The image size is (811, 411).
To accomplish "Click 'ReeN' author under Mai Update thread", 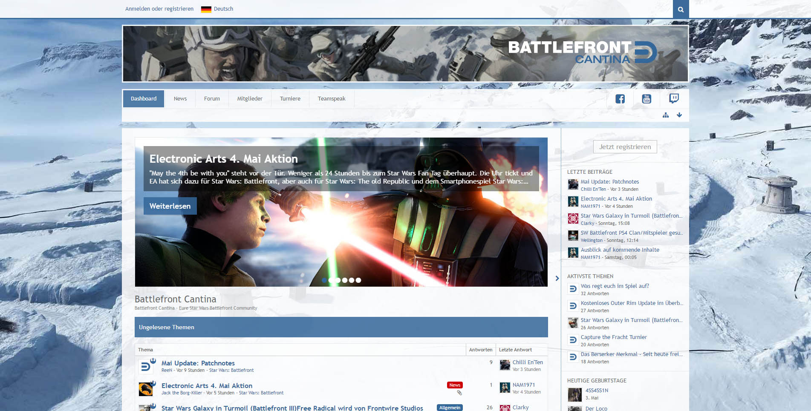I will pos(167,370).
